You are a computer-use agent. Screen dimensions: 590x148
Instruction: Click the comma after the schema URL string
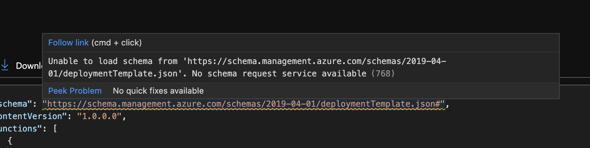(x=448, y=104)
